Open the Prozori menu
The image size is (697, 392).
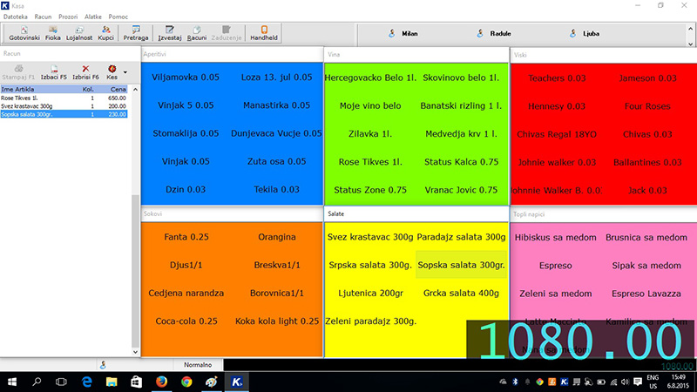pyautogui.click(x=68, y=17)
